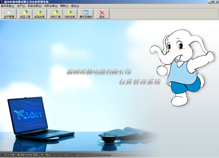Click the red X 退出 toolbar button
Image resolution: width=219 pixels, height=158 pixels.
(x=102, y=14)
